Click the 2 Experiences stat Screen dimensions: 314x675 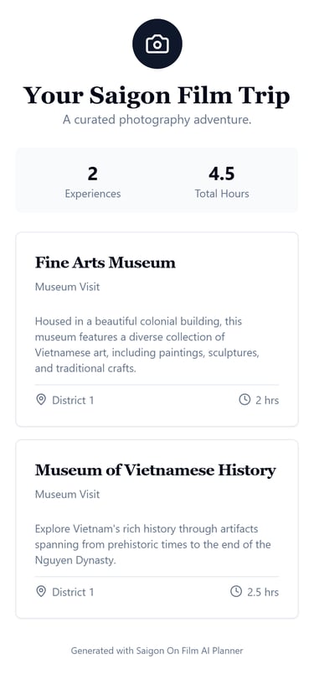point(92,183)
